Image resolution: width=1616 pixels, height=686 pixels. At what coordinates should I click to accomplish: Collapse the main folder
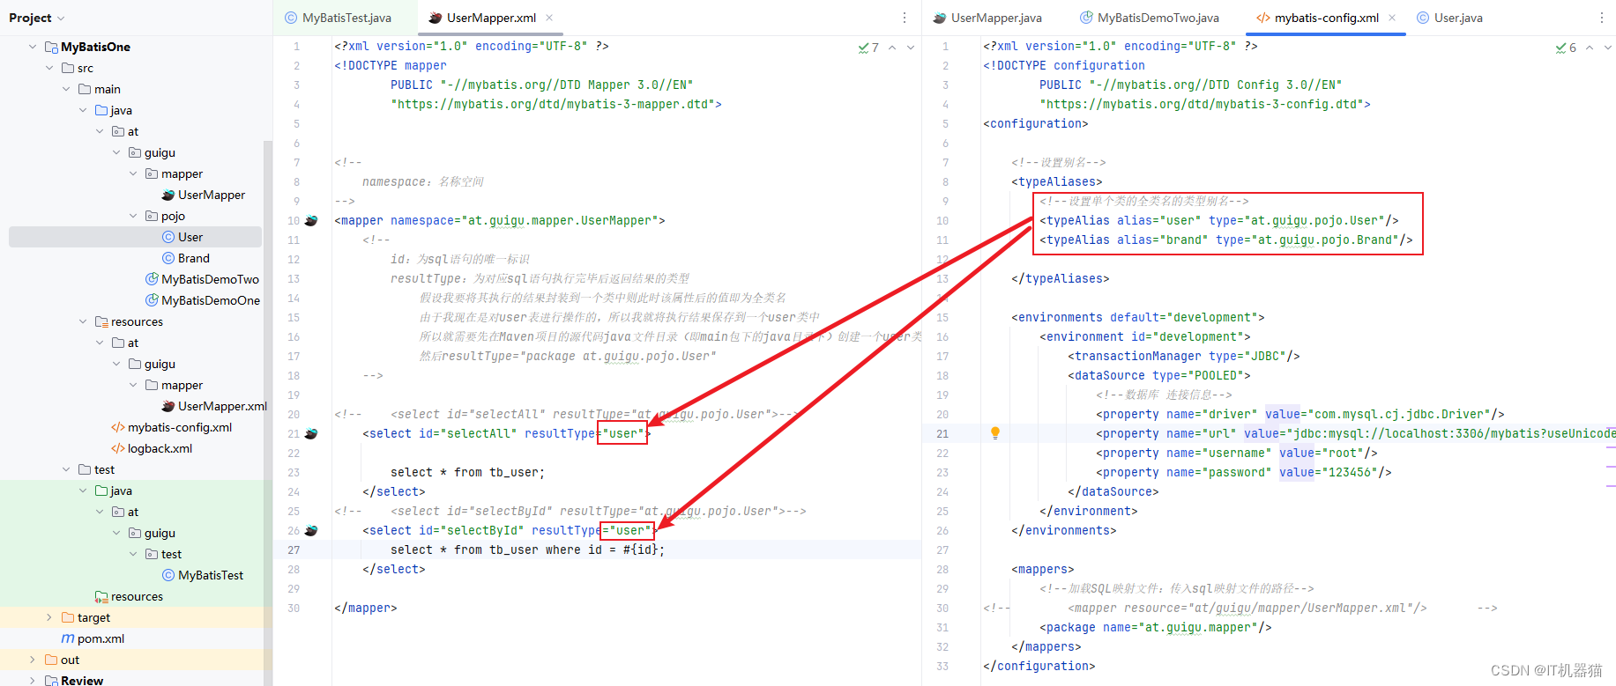coord(66,89)
